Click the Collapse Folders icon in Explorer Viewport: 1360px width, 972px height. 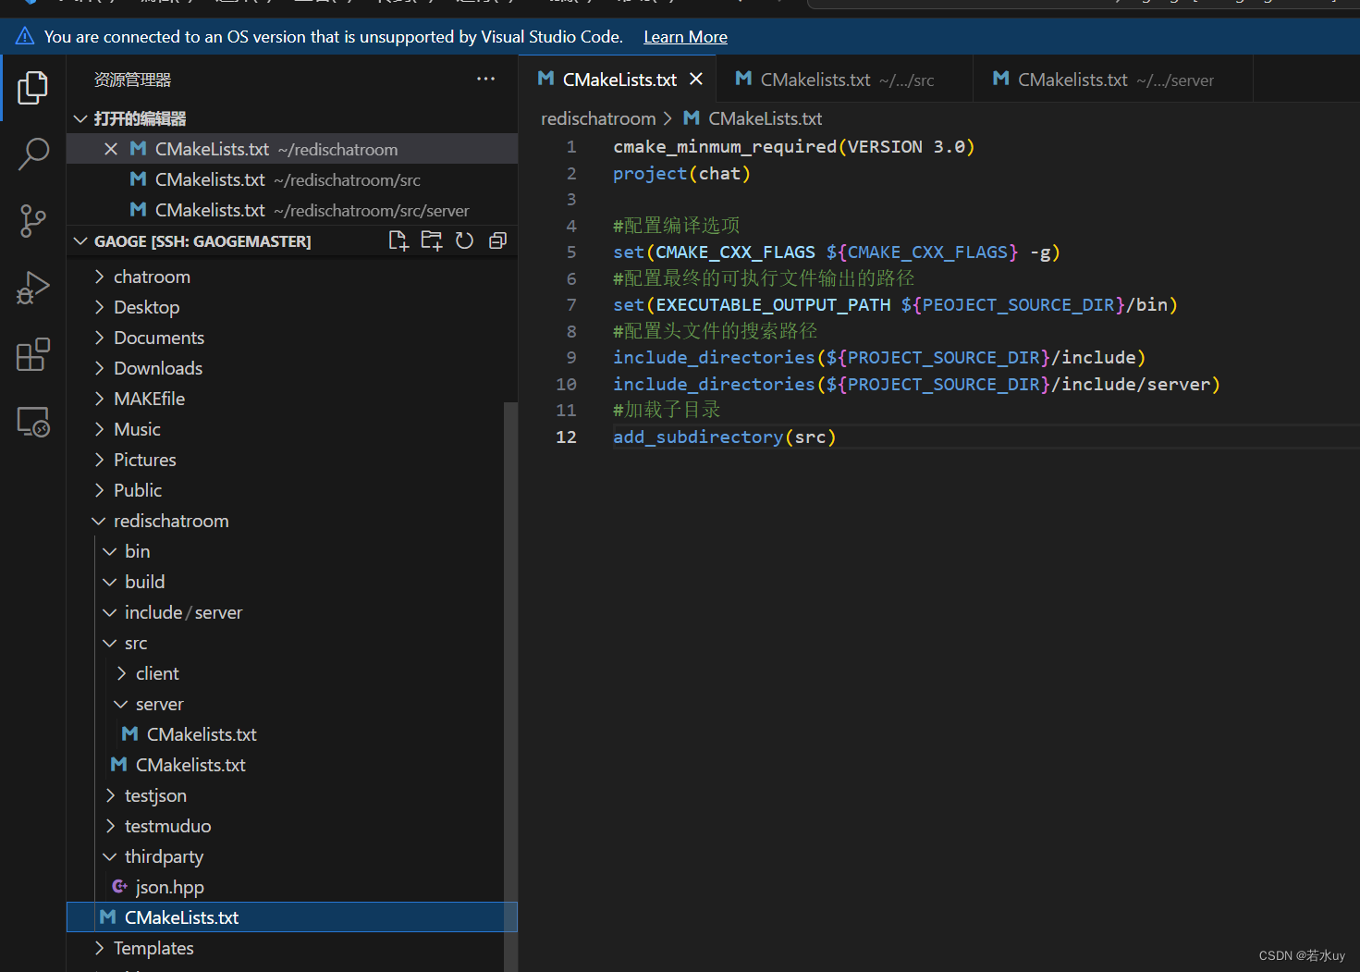pyautogui.click(x=497, y=240)
